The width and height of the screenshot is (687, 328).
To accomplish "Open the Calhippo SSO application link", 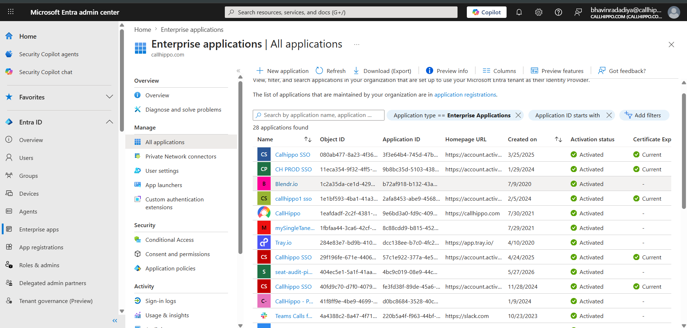I will [292, 155].
